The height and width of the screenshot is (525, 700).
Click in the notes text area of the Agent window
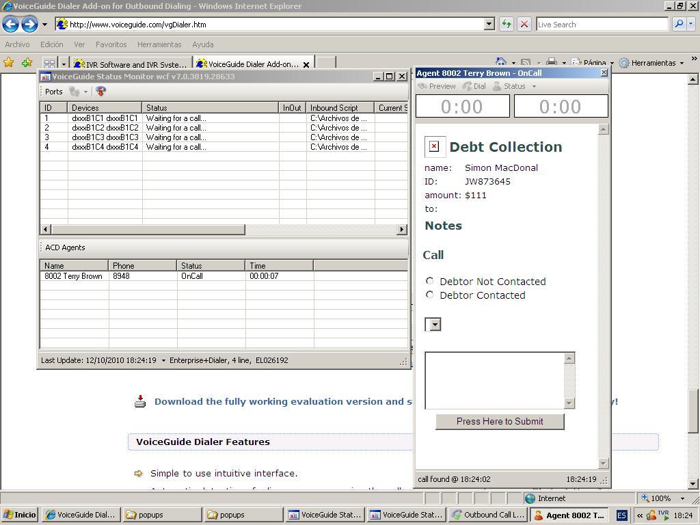(x=495, y=380)
